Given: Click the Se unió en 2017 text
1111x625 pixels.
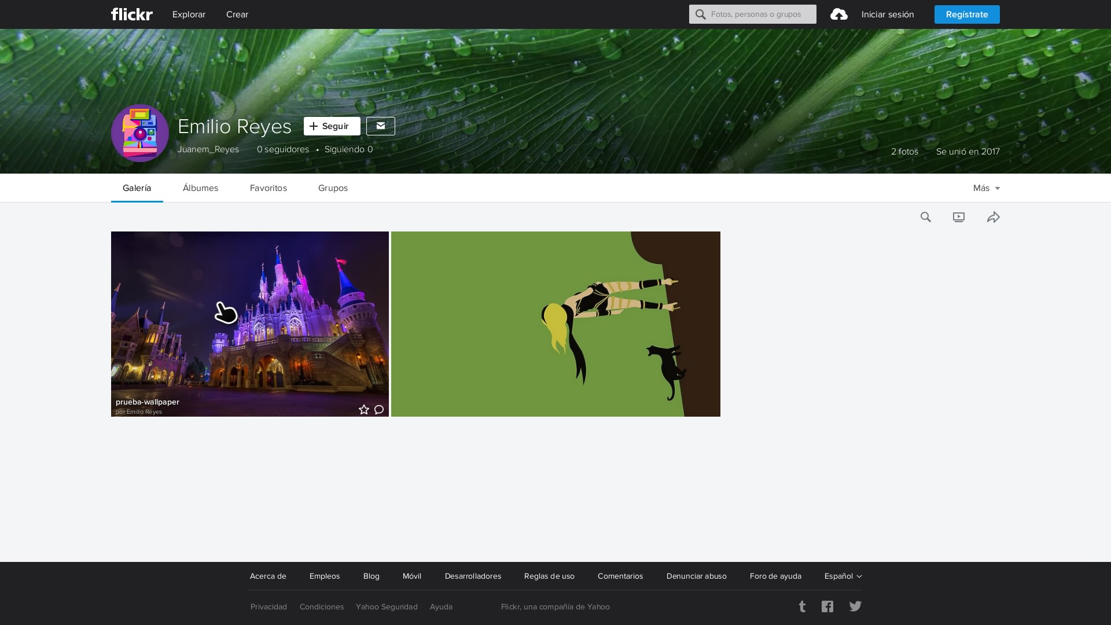Looking at the screenshot, I should pos(968,152).
